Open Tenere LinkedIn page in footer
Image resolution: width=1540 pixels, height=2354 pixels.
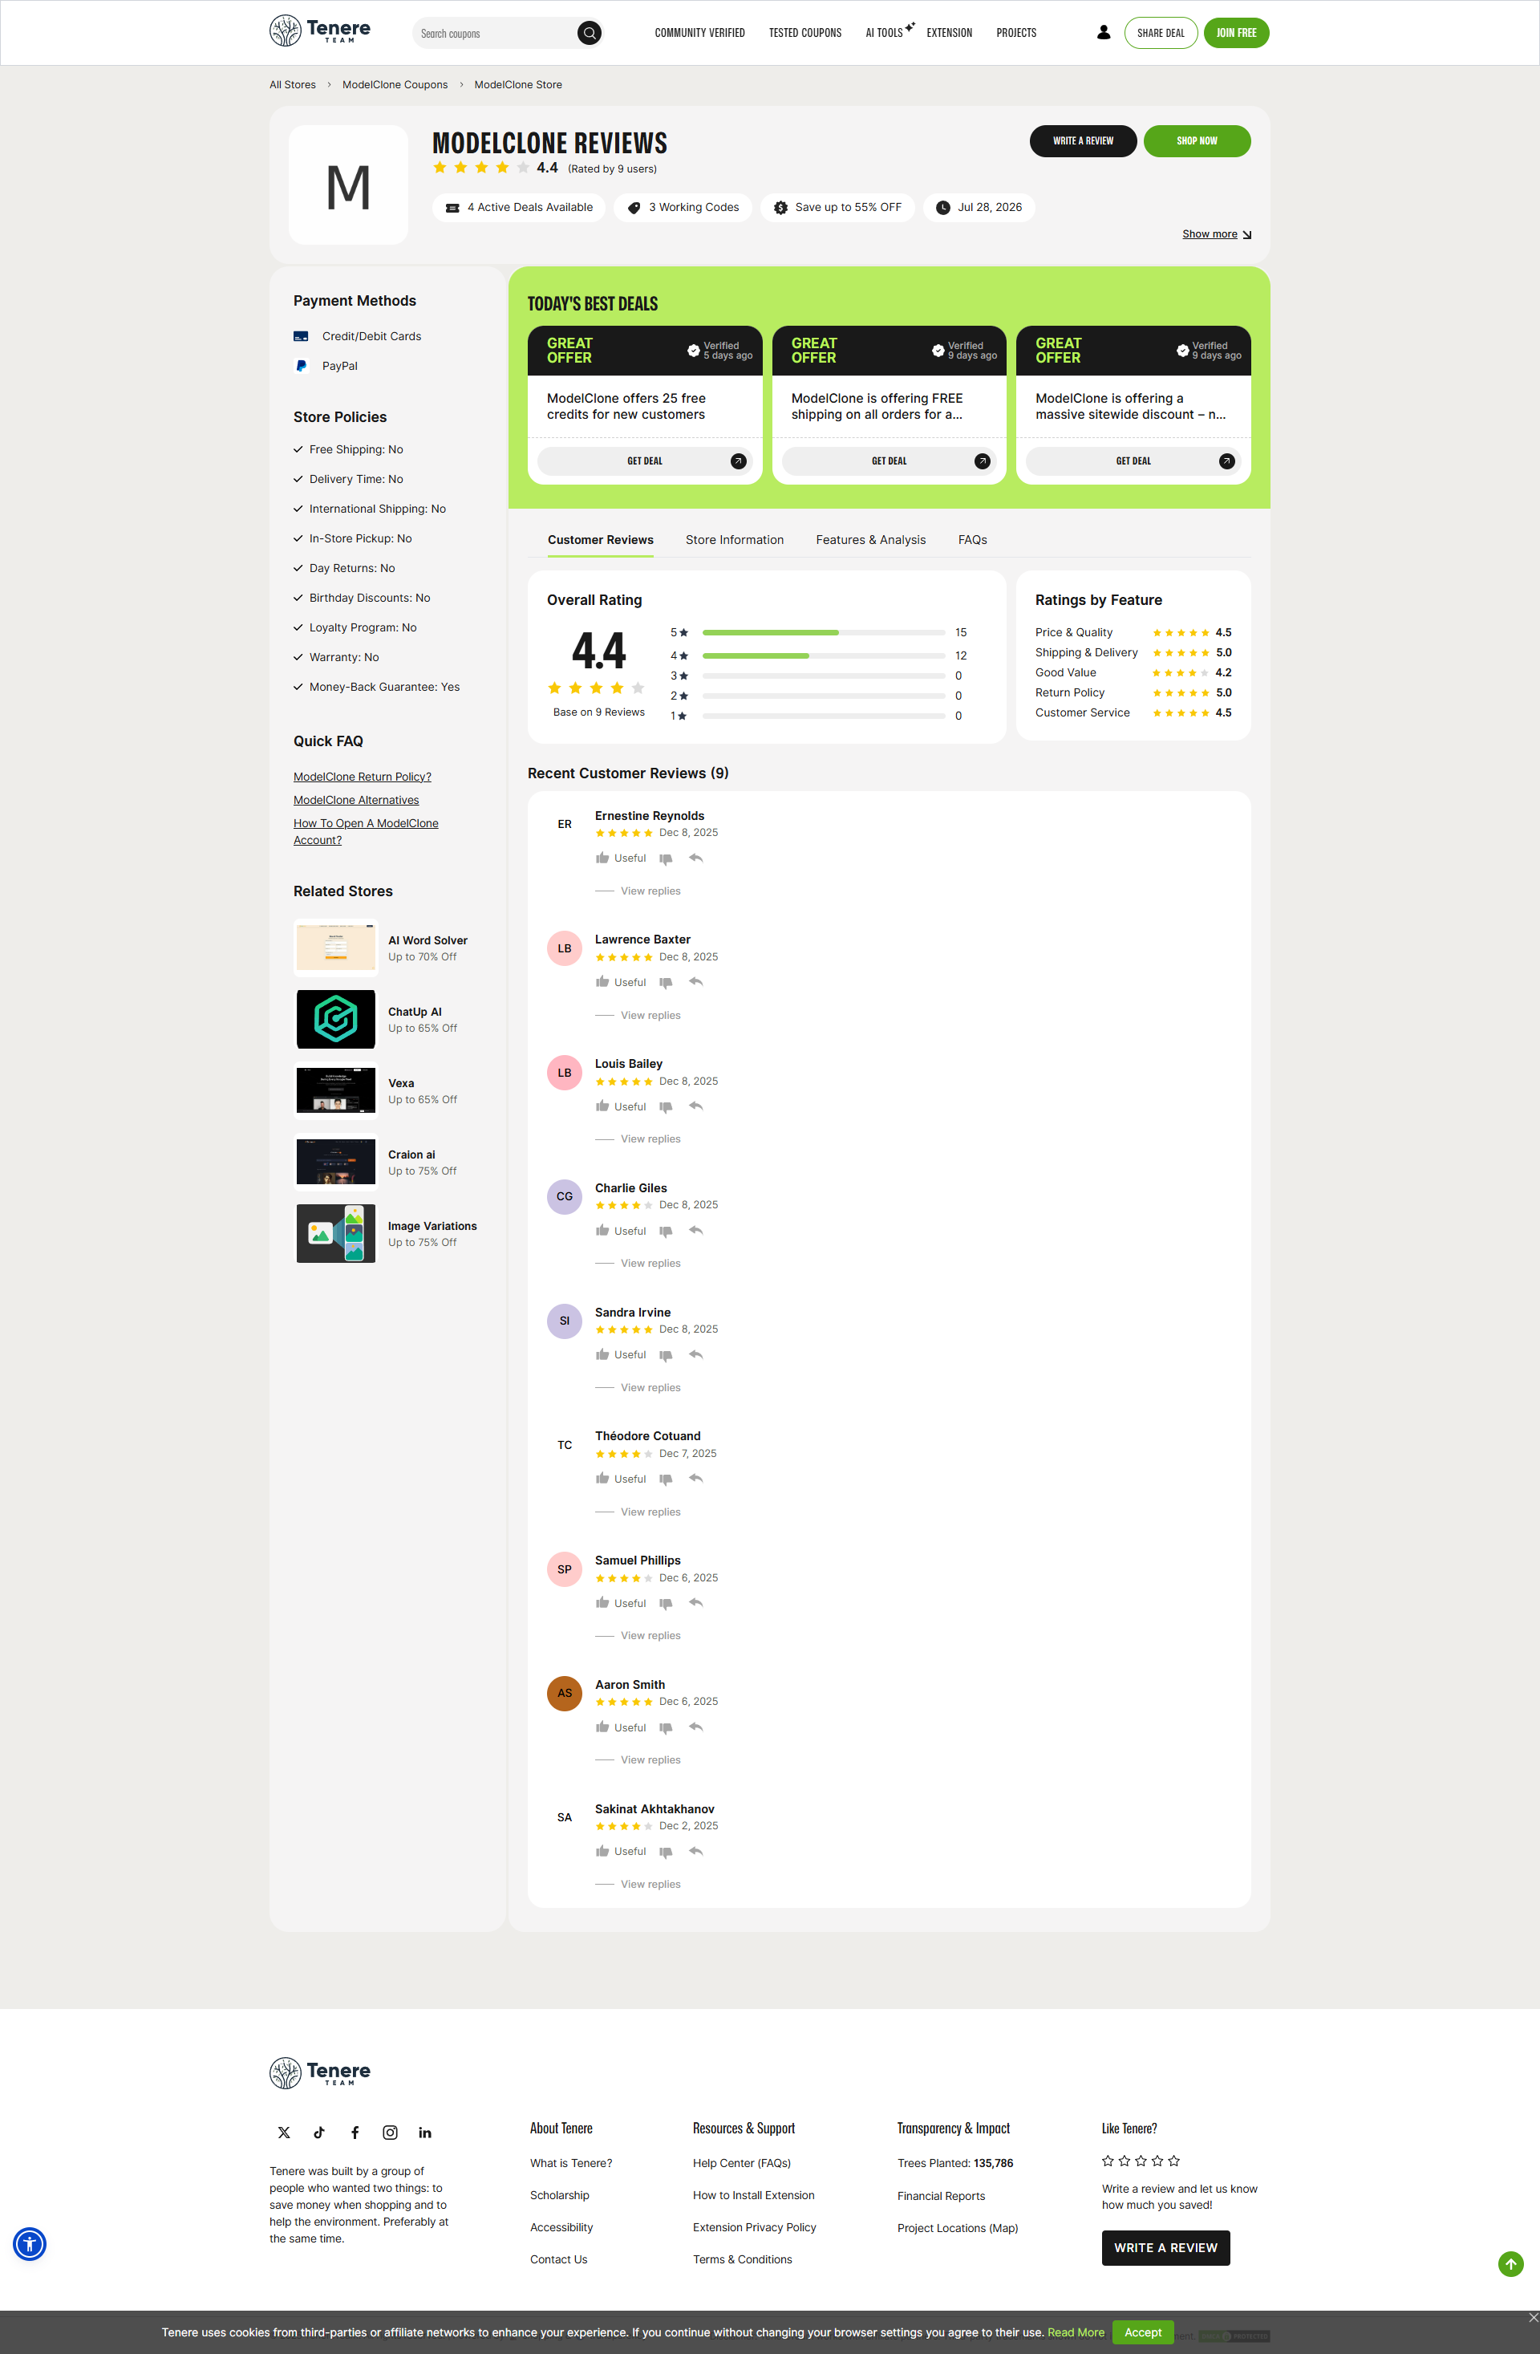[x=425, y=2133]
